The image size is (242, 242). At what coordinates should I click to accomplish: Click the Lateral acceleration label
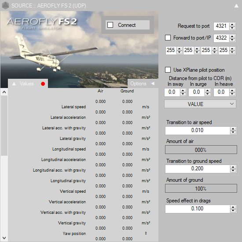pos(68,117)
